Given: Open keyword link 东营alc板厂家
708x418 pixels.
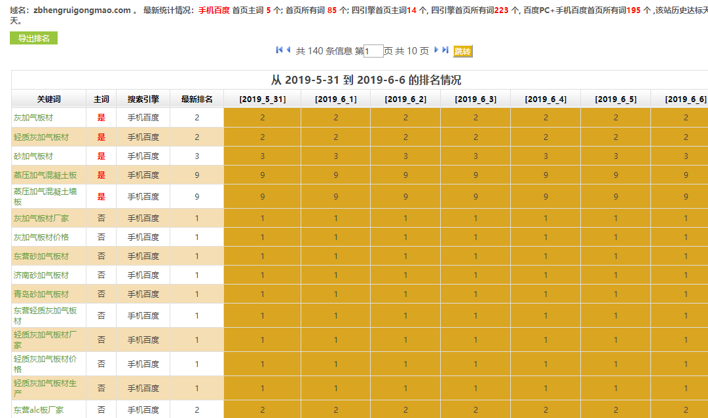Looking at the screenshot, I should [x=39, y=410].
